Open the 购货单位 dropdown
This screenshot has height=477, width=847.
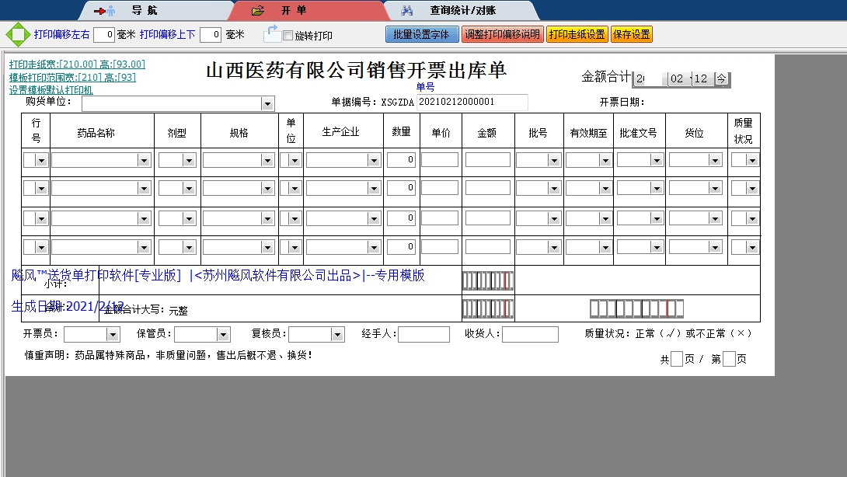(268, 103)
